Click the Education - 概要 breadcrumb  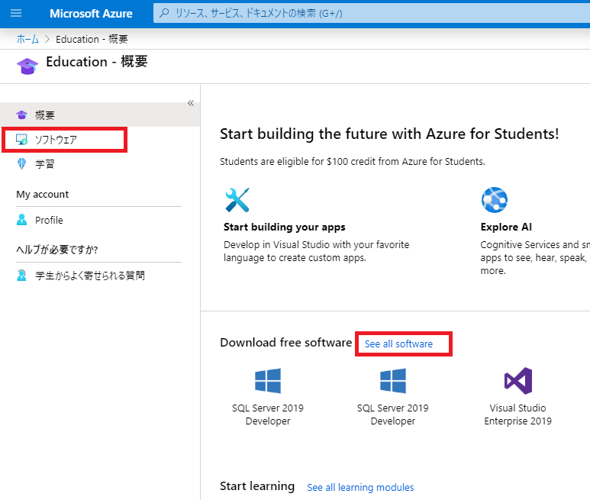click(92, 39)
